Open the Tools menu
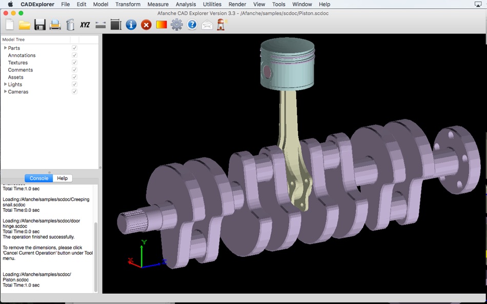The image size is (487, 304). pos(278,4)
